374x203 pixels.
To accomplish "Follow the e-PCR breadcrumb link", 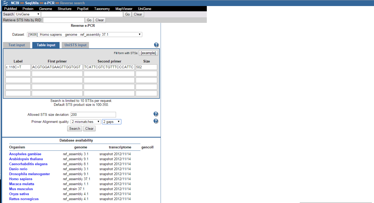I will pyautogui.click(x=49, y=3).
